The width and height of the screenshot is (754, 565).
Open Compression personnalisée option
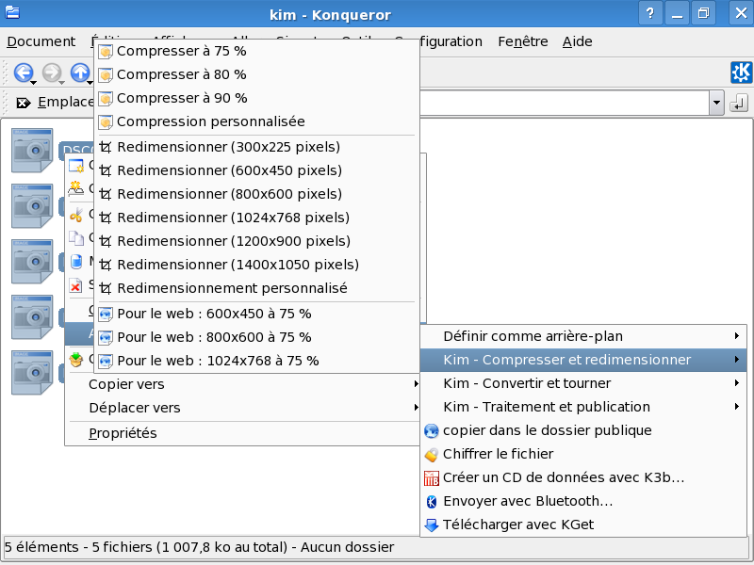[256, 121]
